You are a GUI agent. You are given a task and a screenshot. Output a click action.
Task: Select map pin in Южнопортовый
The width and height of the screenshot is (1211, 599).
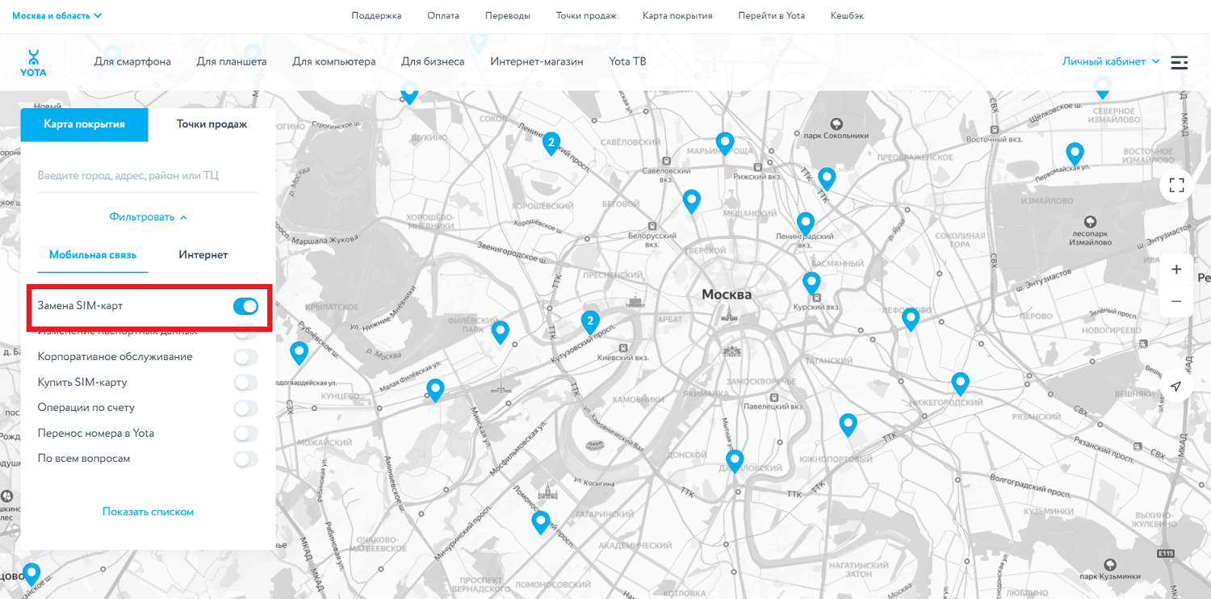coord(848,425)
